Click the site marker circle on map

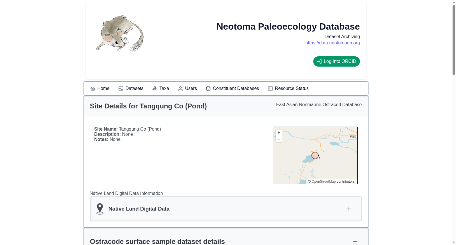pyautogui.click(x=315, y=155)
